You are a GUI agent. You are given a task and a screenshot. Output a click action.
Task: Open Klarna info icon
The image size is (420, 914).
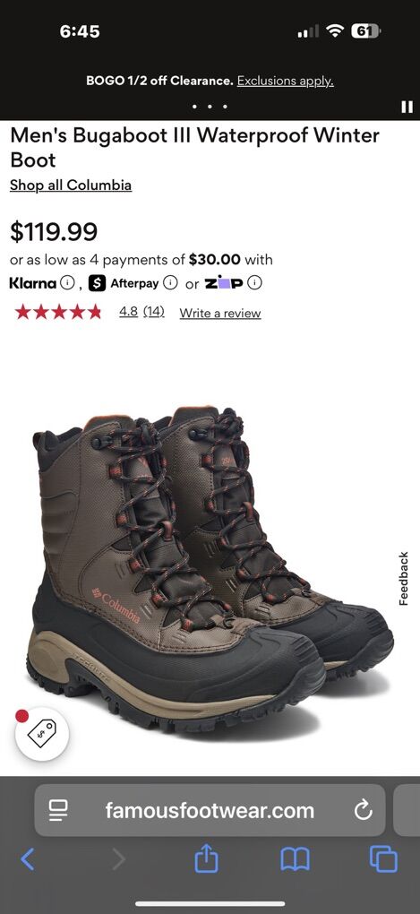(x=67, y=284)
